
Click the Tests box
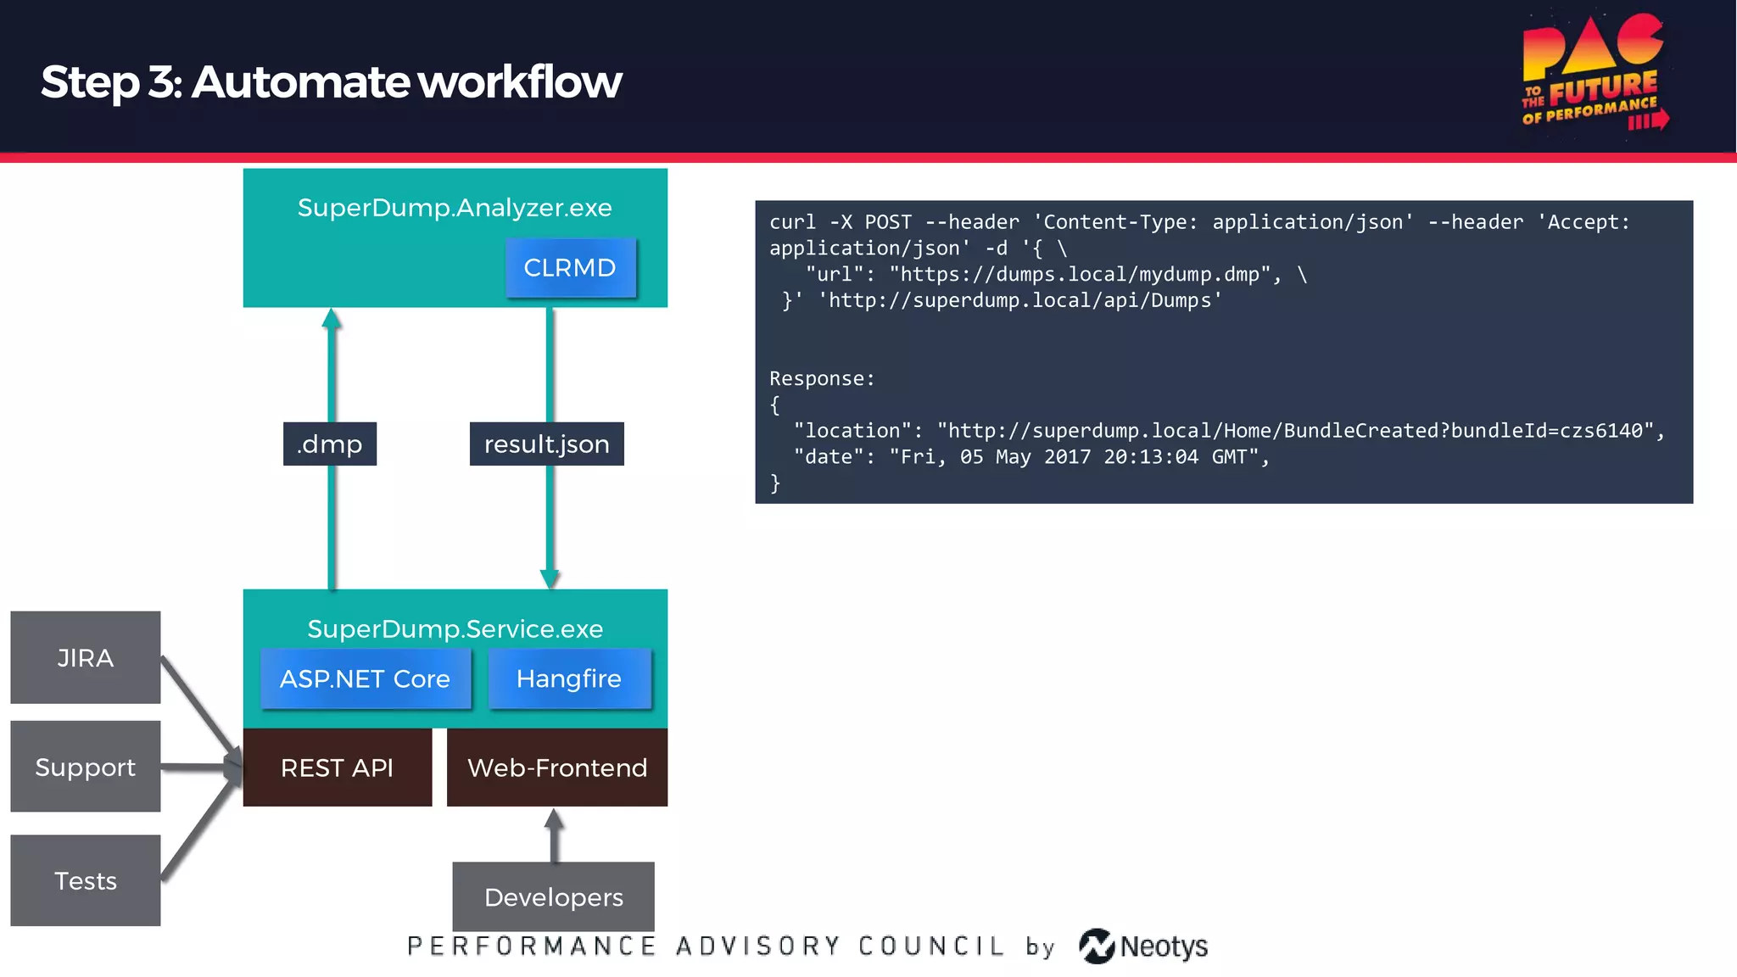click(x=86, y=880)
